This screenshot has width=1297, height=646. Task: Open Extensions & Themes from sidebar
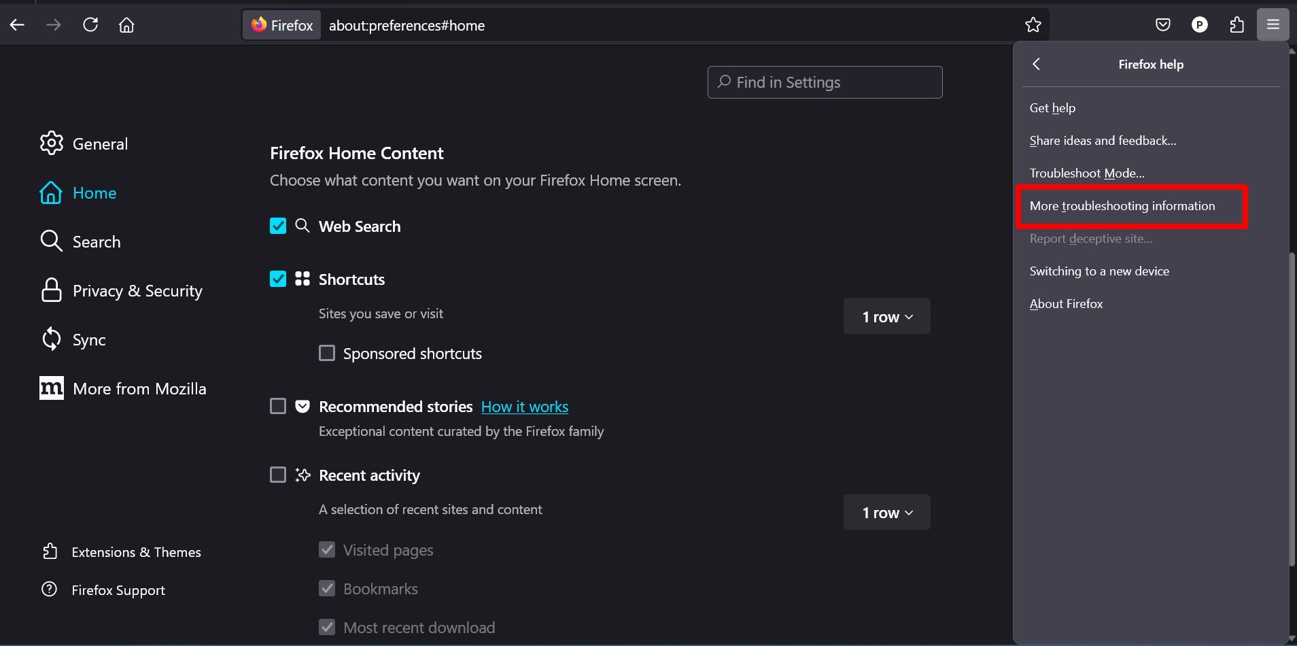point(136,552)
